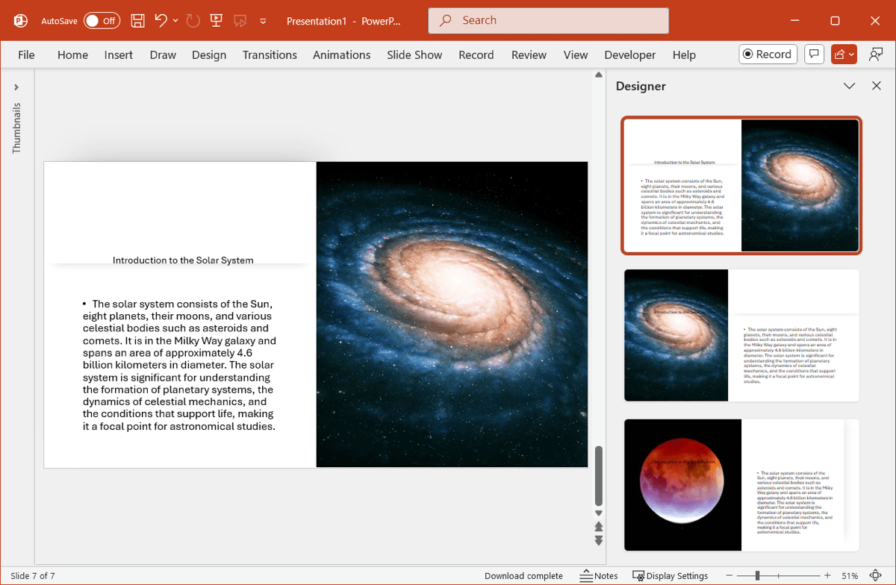Screen dimensions: 896x585
Task: Click Fit slide to window icon
Action: click(876, 576)
